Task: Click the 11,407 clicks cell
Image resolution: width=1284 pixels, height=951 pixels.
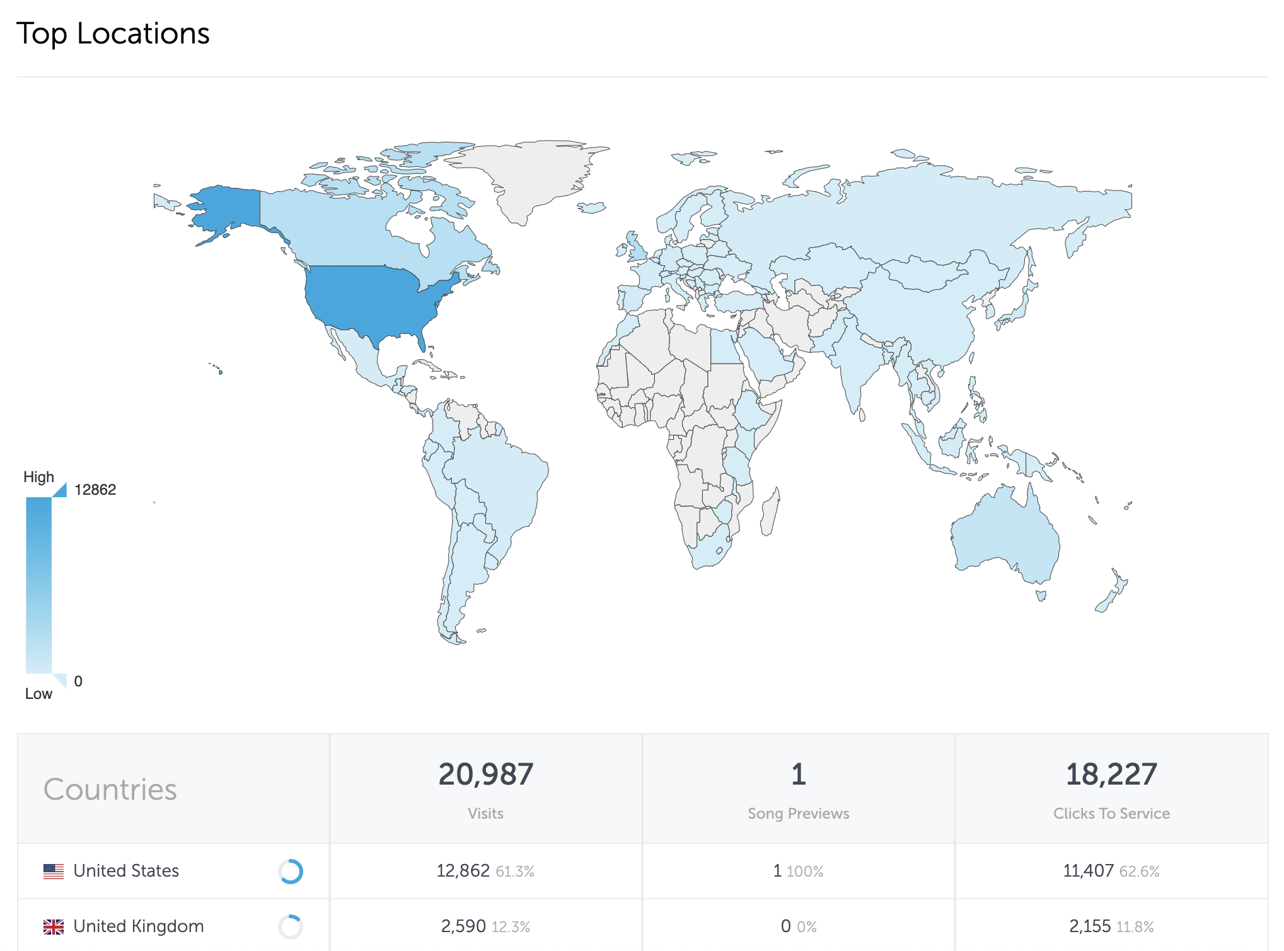Action: click(1111, 871)
